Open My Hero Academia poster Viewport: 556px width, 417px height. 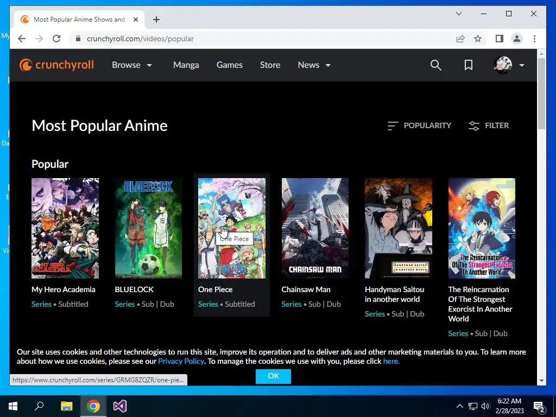(x=65, y=228)
